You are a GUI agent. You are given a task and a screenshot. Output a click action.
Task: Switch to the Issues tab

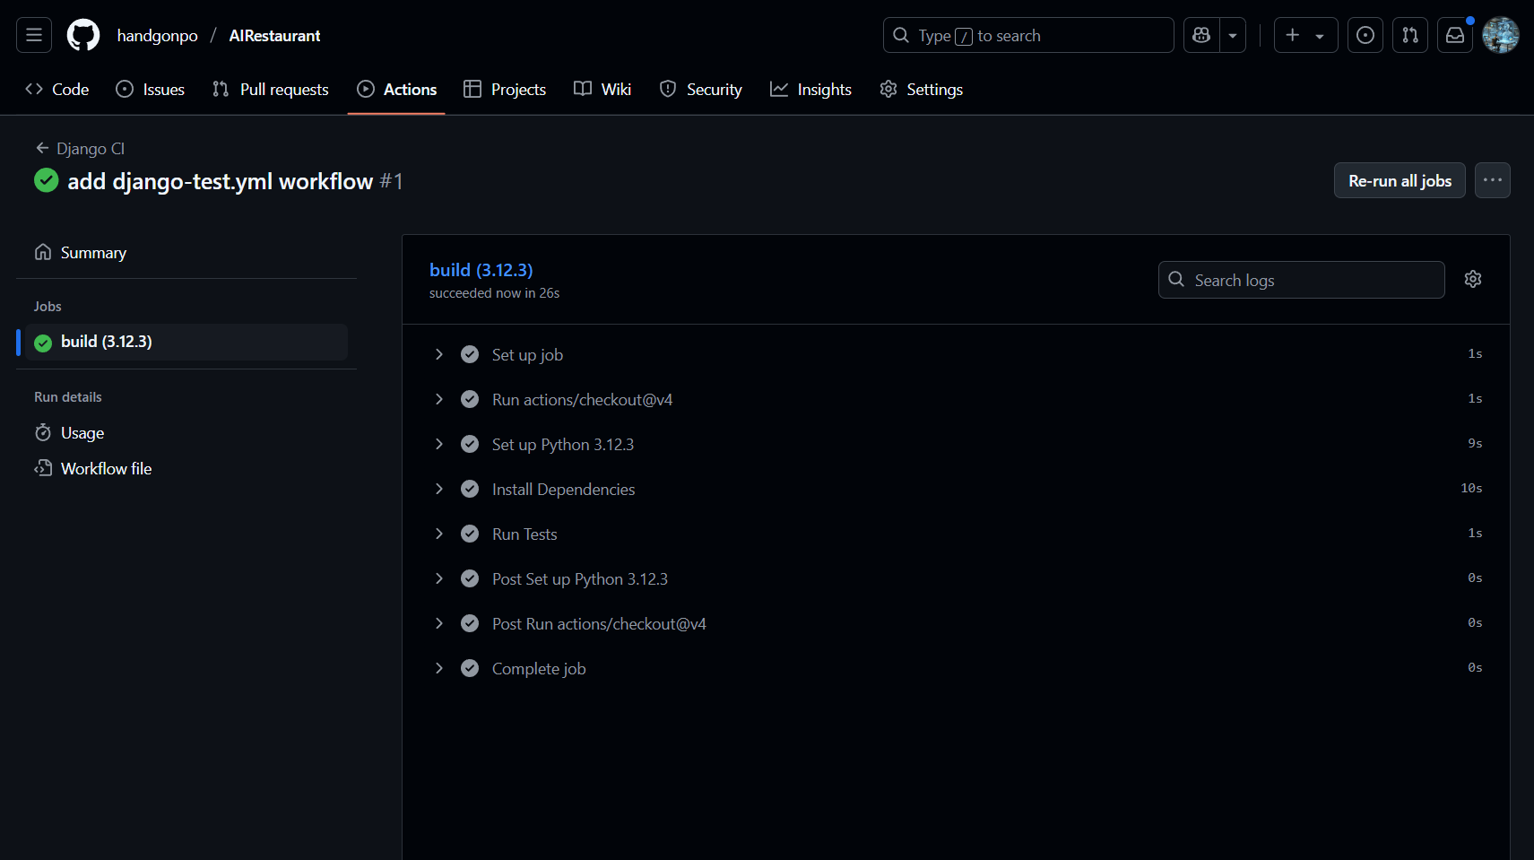coord(151,89)
